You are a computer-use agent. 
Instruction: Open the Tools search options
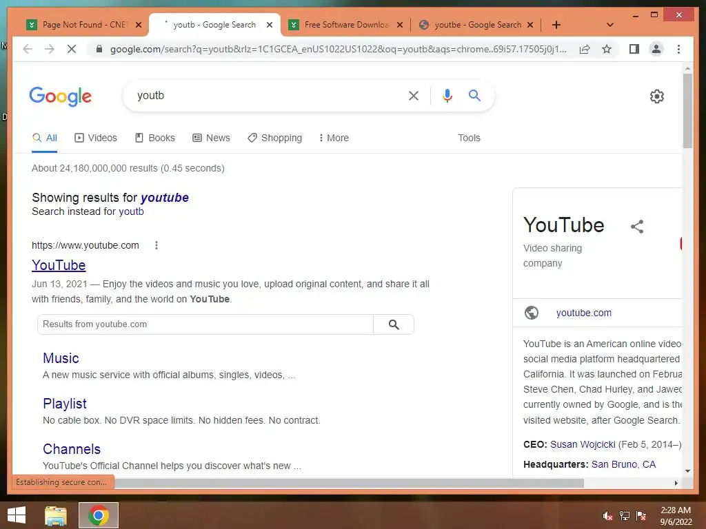click(469, 138)
